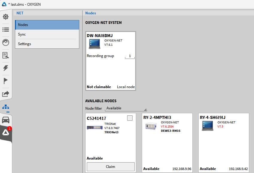Screen dimensions: 254x173
Task: Click laptop icon of DW-NAI8BMJ node
Action: (x=95, y=44)
